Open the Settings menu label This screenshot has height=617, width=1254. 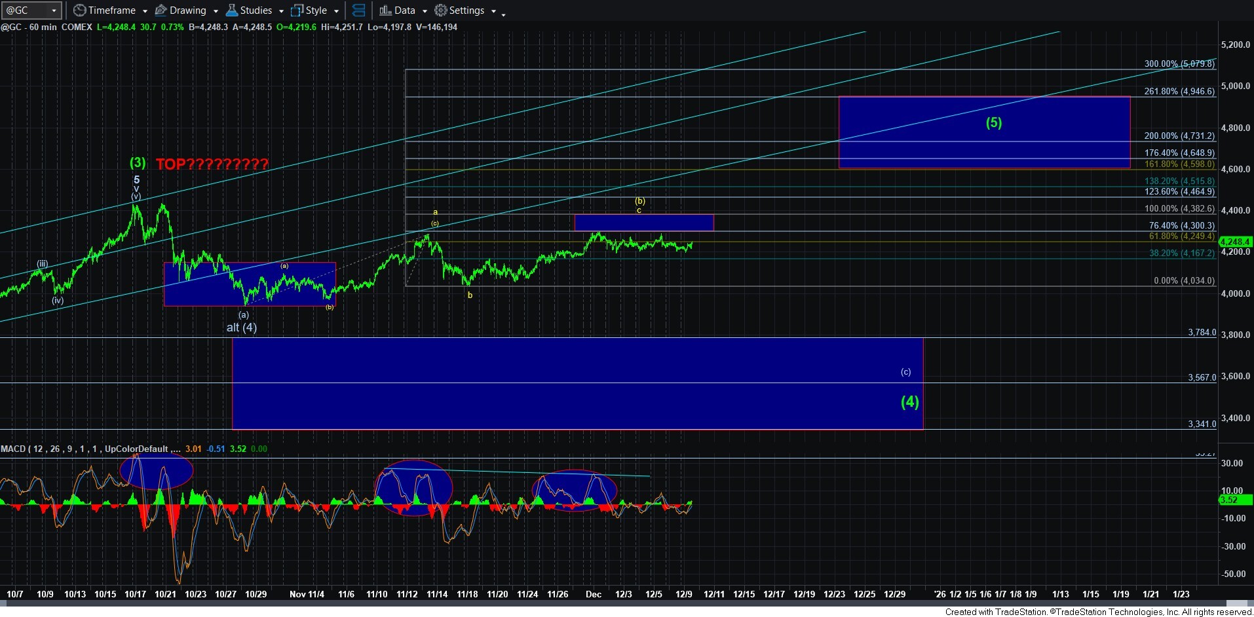click(x=466, y=10)
